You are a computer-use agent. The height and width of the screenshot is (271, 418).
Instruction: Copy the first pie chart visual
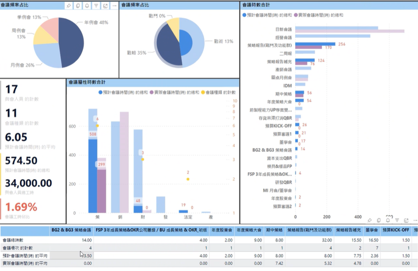coord(78,6)
